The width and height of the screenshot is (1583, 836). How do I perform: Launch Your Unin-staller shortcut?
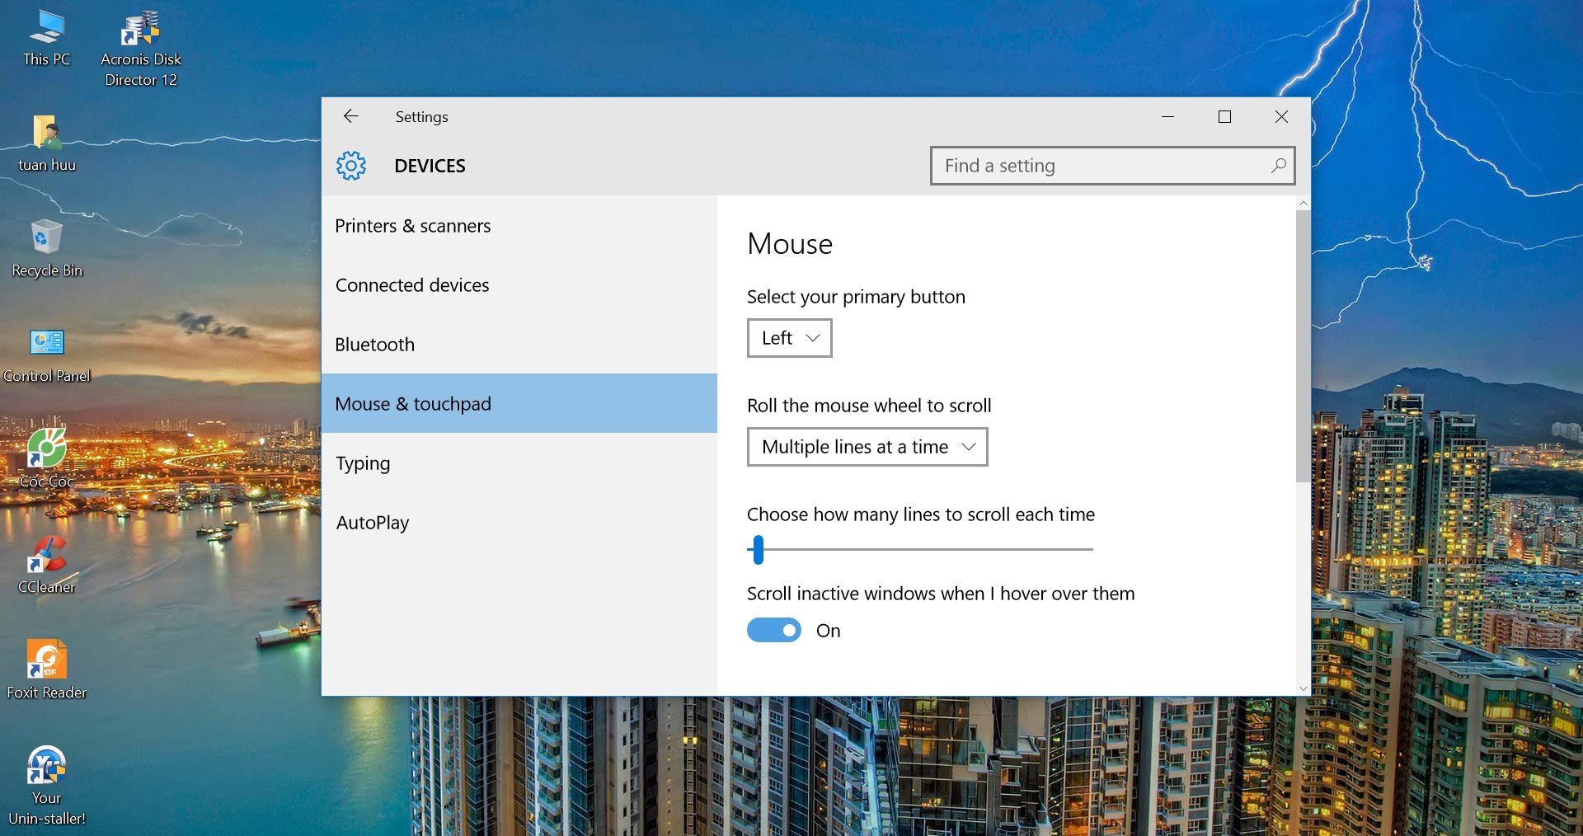pos(47,786)
